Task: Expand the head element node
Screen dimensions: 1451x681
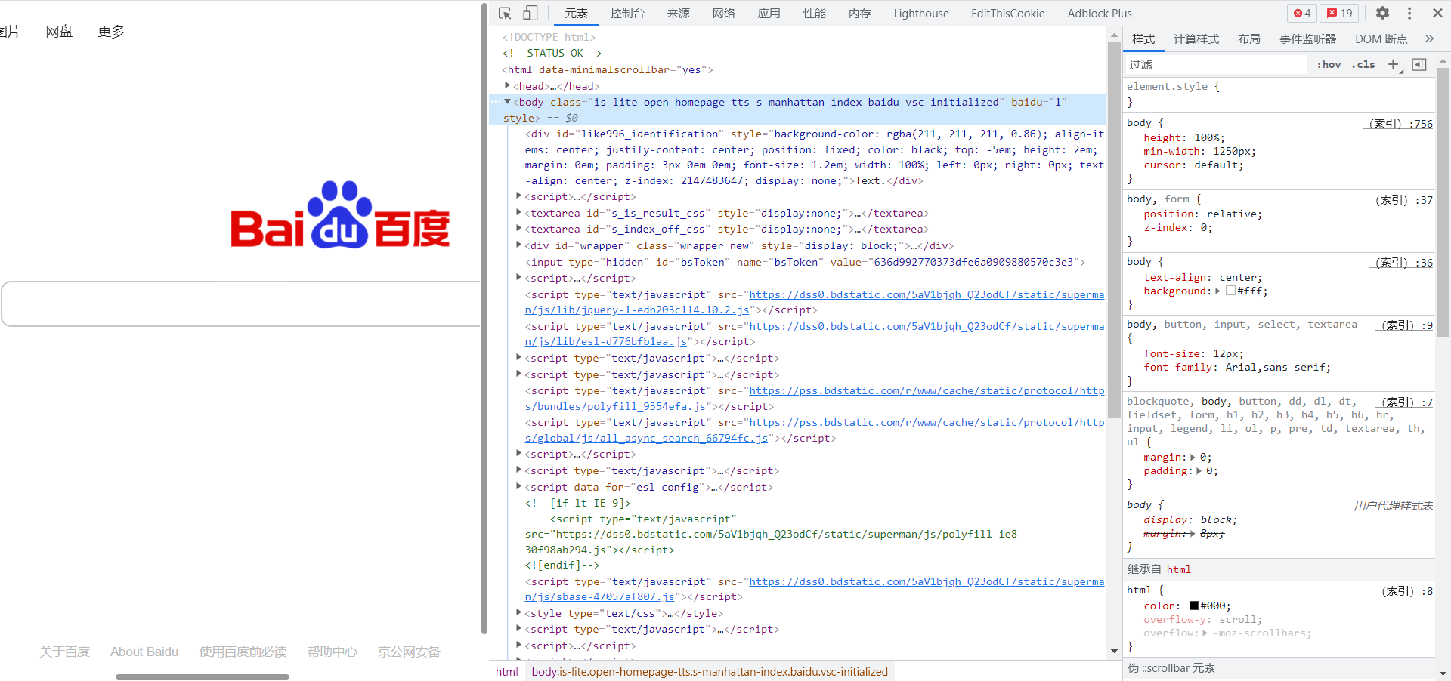Action: [507, 85]
